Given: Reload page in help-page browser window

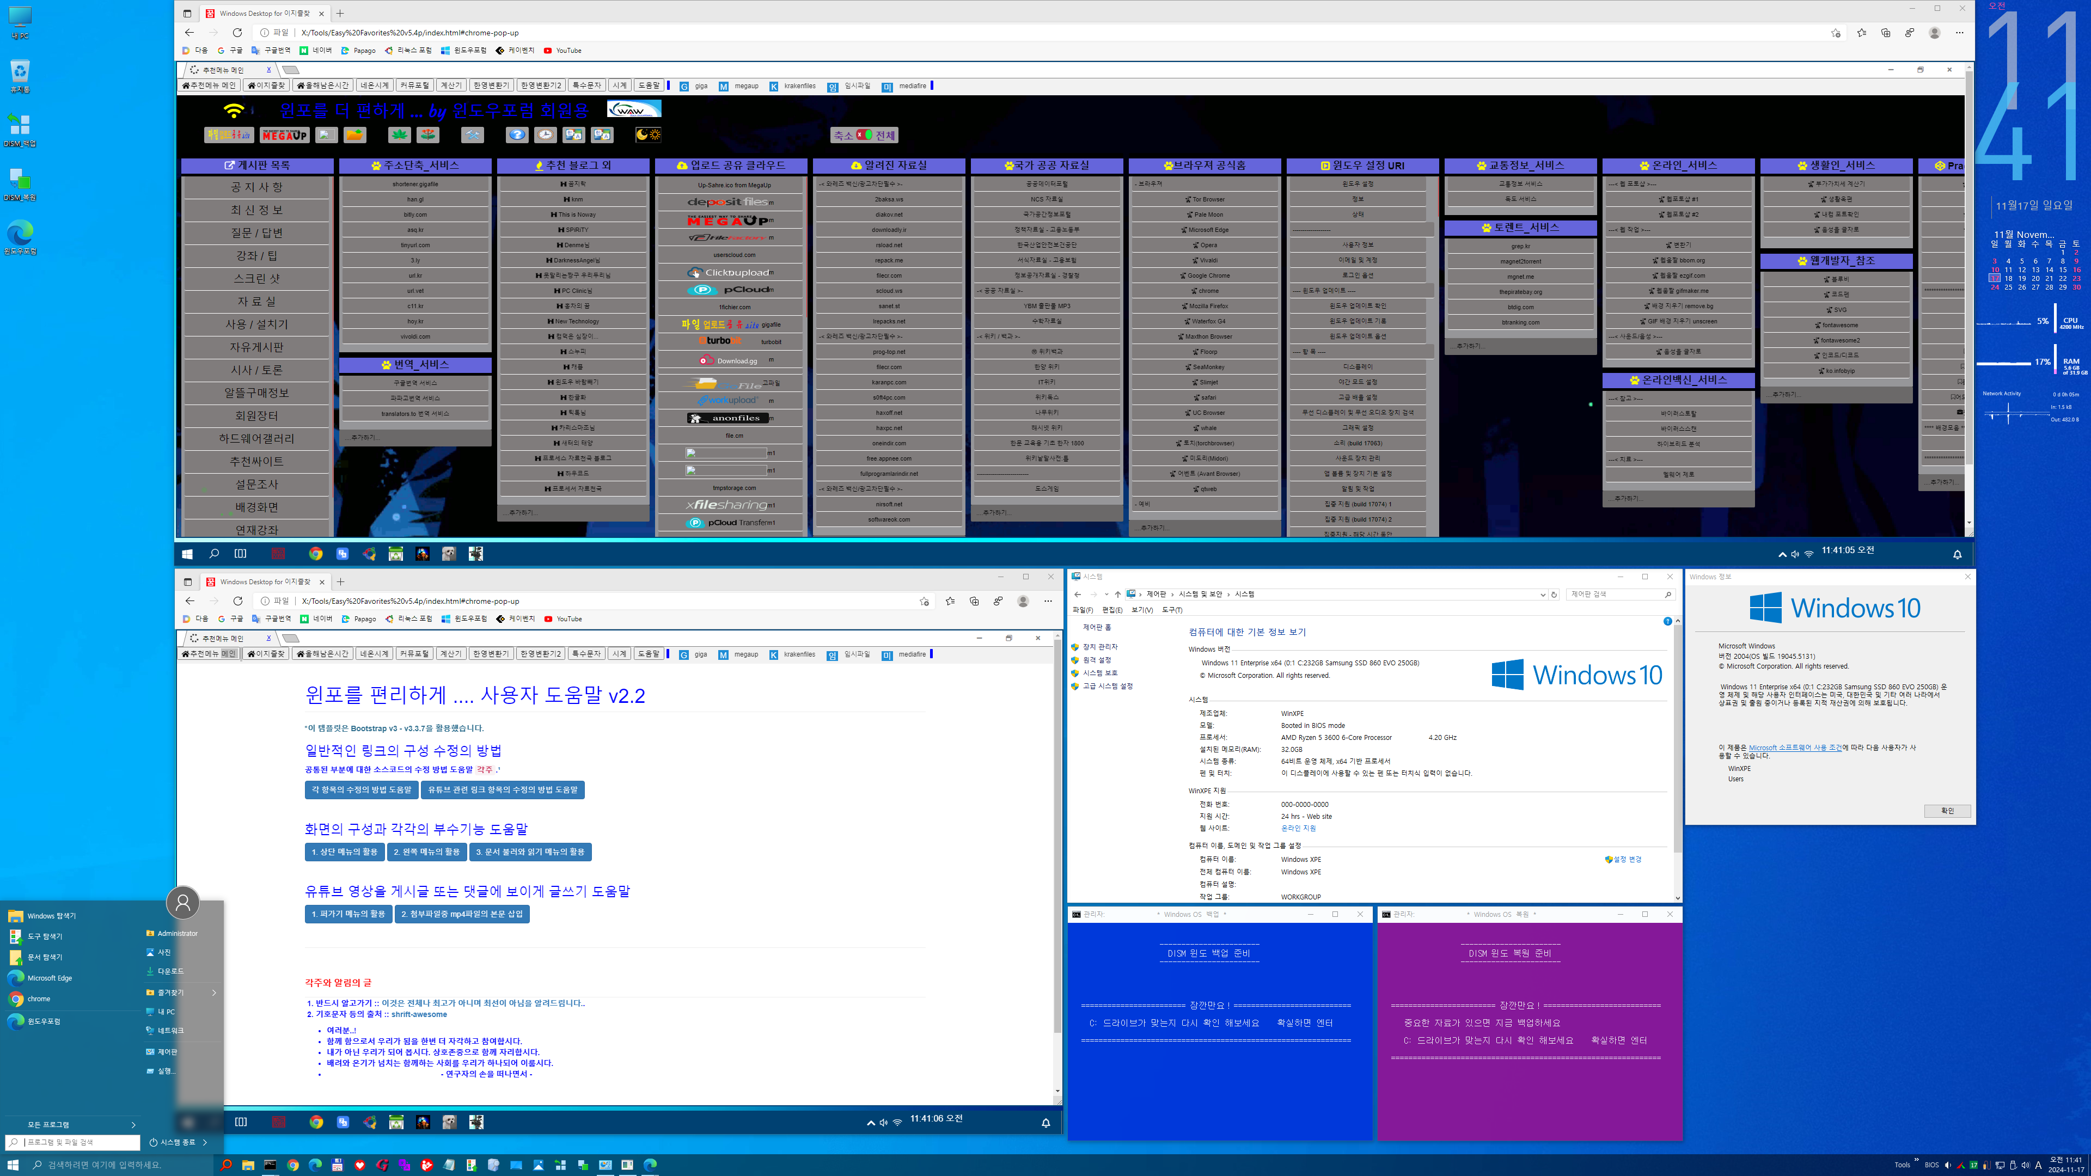Looking at the screenshot, I should tap(238, 602).
